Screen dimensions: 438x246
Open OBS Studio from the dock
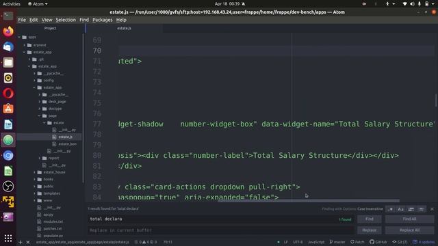8,187
